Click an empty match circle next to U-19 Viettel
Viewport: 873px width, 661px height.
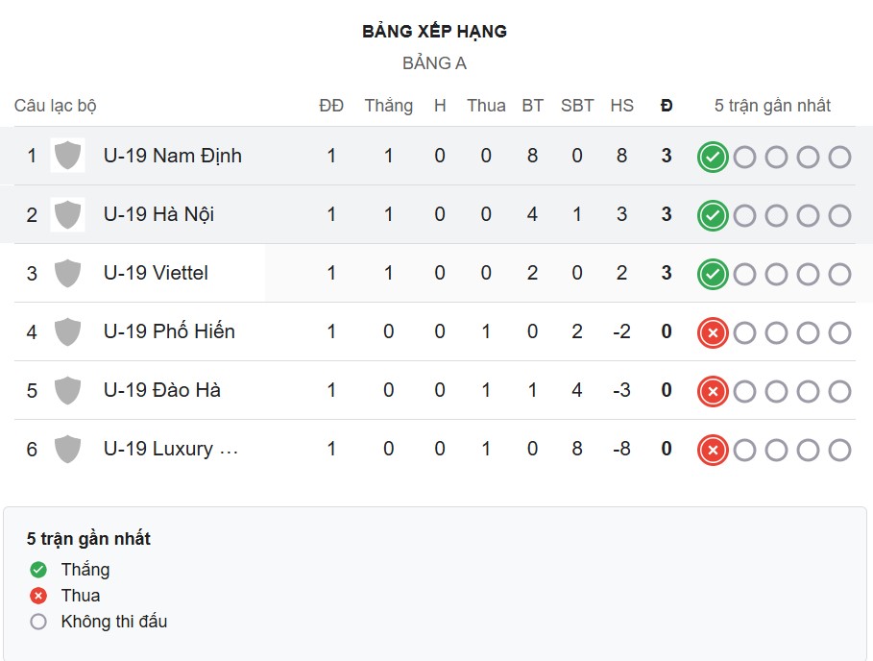coord(744,274)
